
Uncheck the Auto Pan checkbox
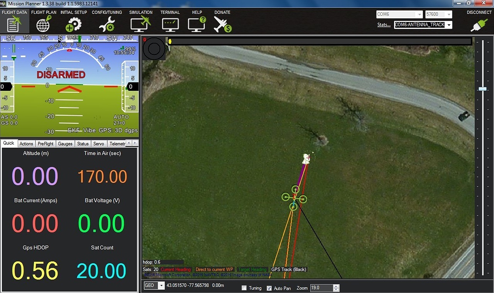click(269, 288)
